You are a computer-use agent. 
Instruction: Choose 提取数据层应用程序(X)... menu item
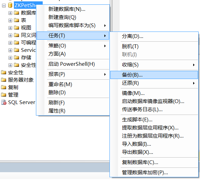[154, 128]
